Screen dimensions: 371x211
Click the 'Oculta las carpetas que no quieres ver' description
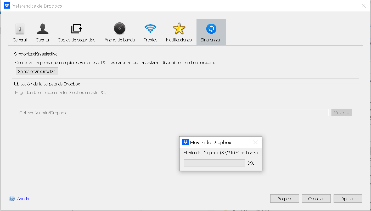115,63
